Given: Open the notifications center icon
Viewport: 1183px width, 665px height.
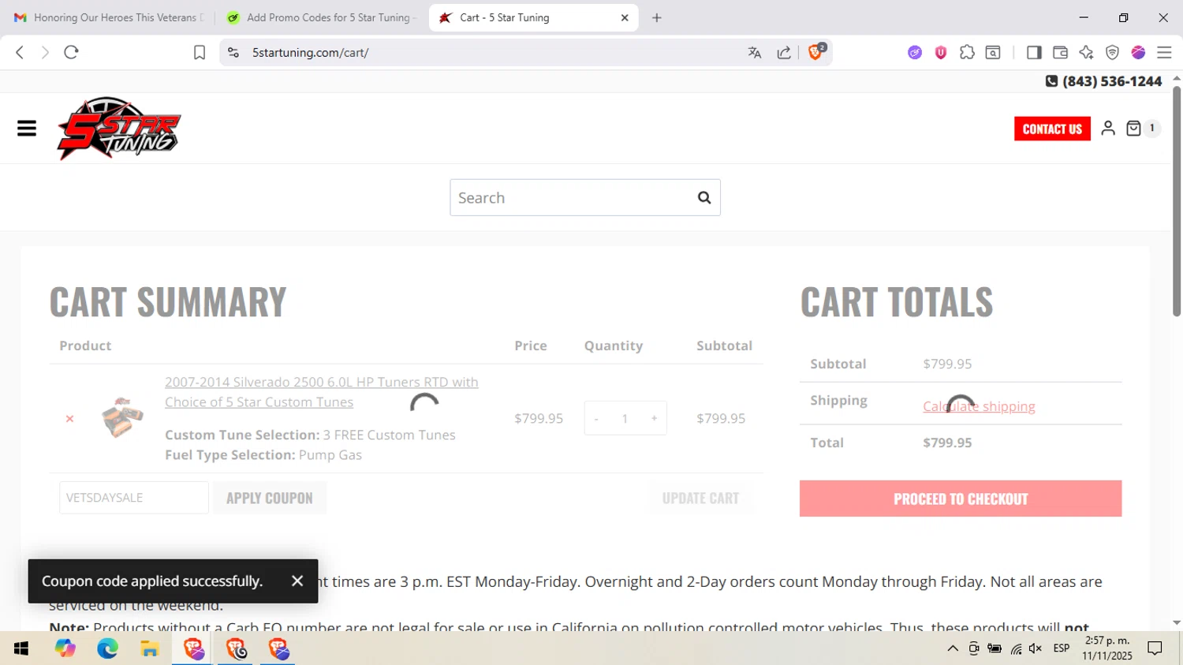Looking at the screenshot, I should [1155, 648].
